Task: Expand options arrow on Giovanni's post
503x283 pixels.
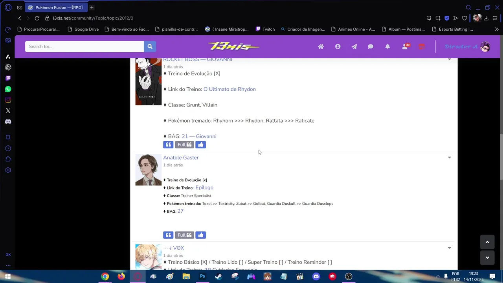Action: 449,60
